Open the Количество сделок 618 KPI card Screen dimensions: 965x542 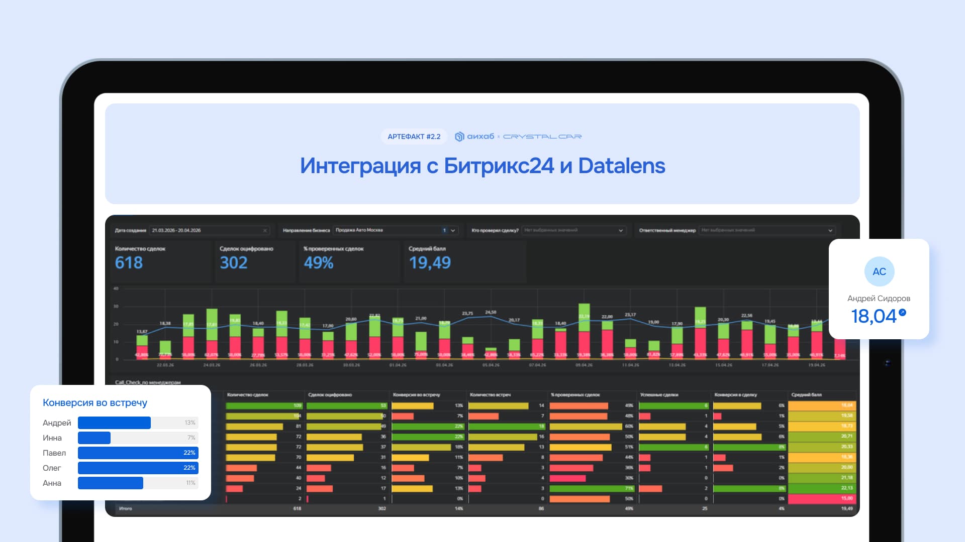161,261
